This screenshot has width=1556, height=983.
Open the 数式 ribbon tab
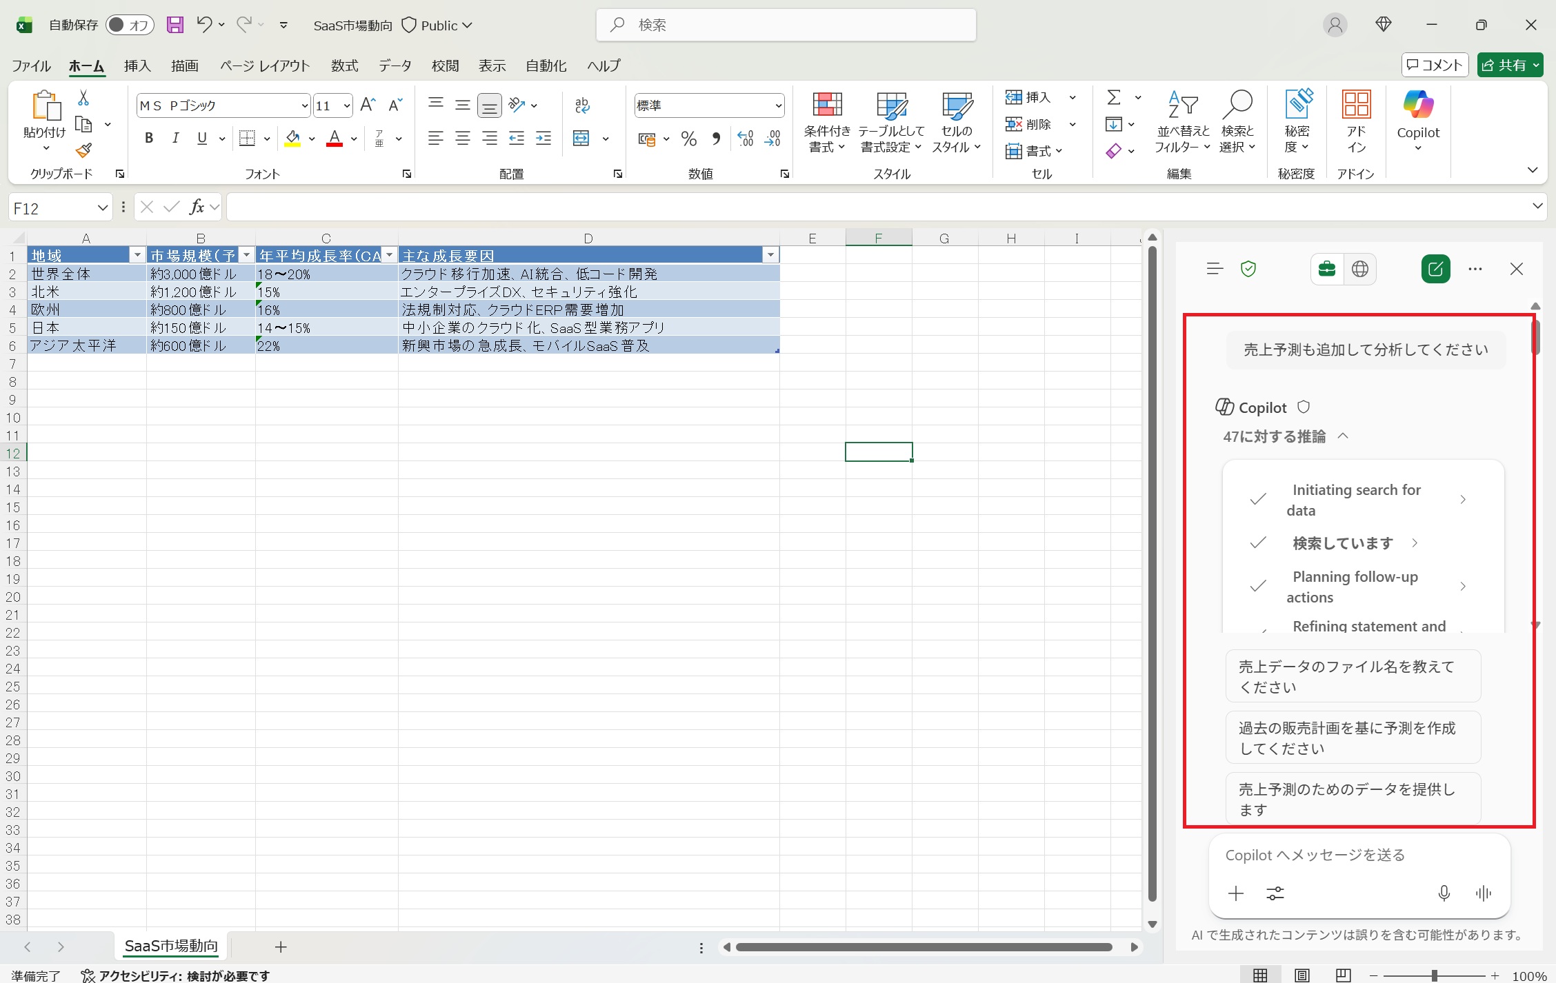[344, 65]
